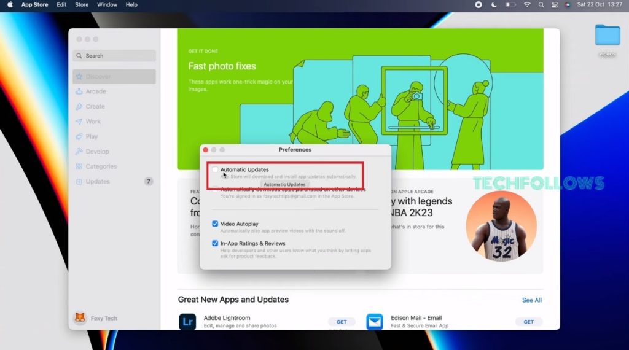Close the Preferences window with red button

pyautogui.click(x=205, y=150)
